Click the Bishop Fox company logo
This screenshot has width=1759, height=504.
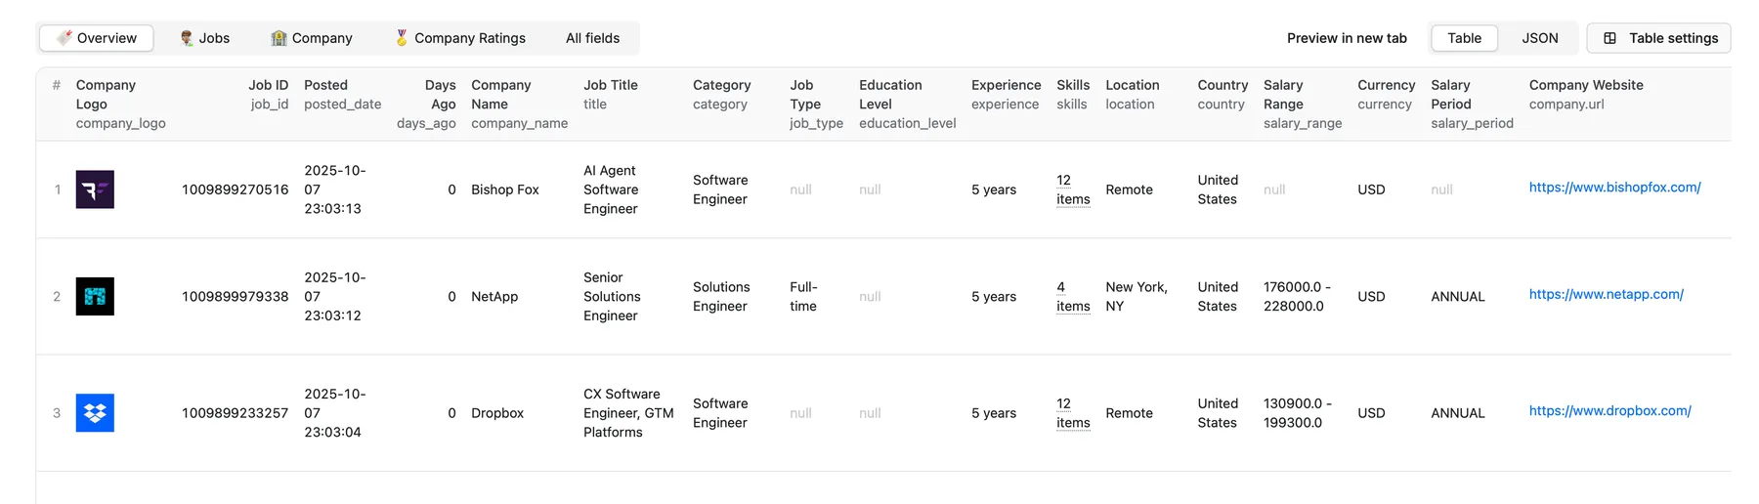click(x=95, y=189)
